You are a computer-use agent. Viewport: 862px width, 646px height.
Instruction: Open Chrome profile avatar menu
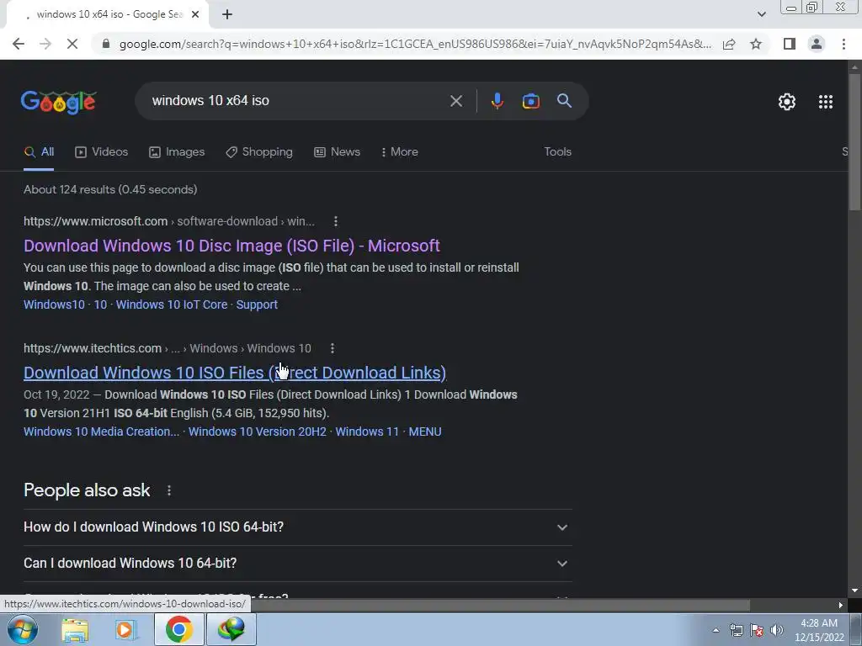817,44
